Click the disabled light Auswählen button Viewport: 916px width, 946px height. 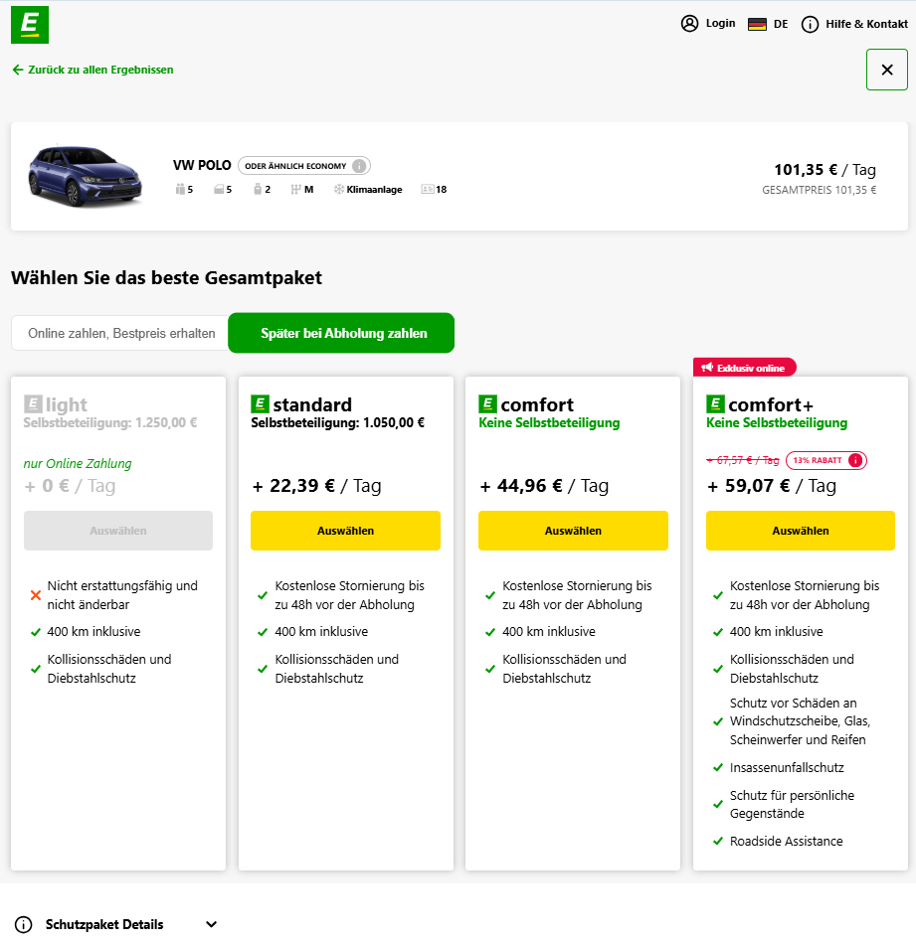118,531
